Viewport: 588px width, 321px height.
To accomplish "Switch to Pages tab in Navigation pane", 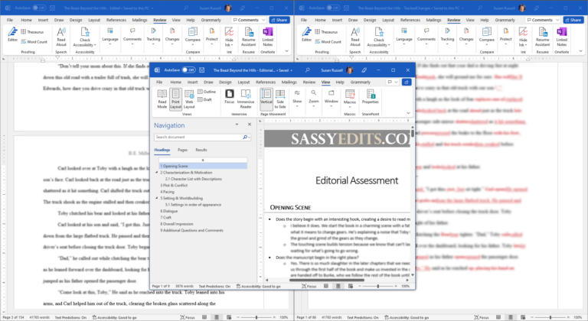I will [183, 150].
